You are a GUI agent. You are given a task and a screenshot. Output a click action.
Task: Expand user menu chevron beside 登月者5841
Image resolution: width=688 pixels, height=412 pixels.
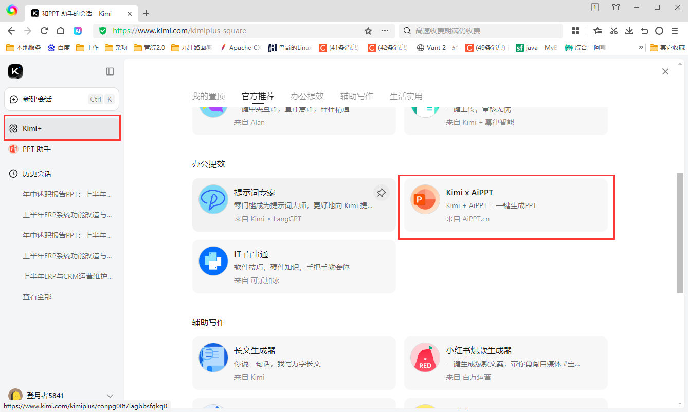pos(110,396)
